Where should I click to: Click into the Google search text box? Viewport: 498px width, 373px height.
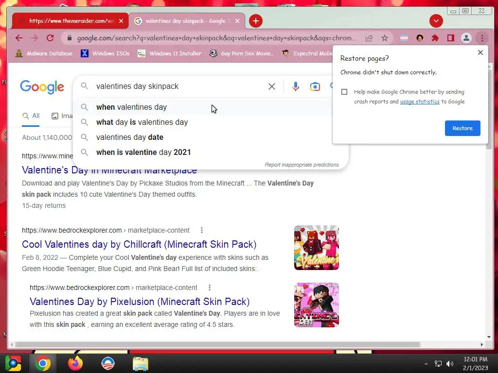pyautogui.click(x=179, y=86)
